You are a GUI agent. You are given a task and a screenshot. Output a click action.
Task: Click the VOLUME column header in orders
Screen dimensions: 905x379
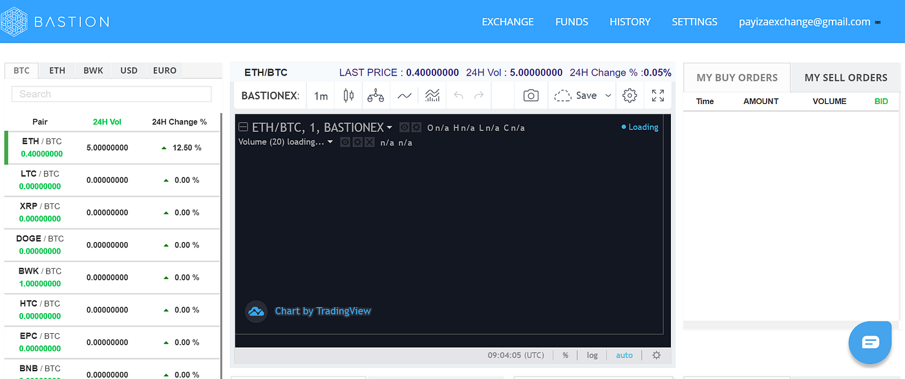click(829, 101)
